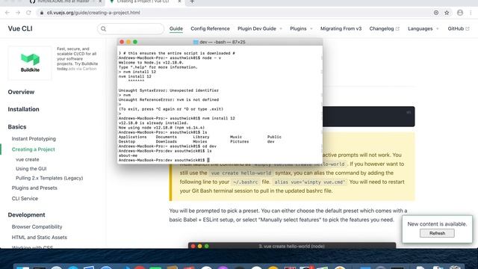This screenshot has width=478, height=269.
Task: Click the Vue CLI site title
Action: (20, 28)
